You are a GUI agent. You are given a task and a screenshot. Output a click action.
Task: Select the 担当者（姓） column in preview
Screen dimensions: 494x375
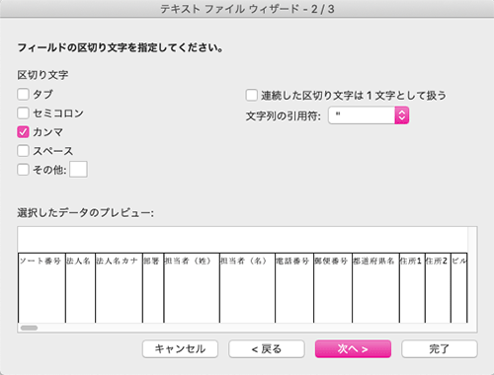pyautogui.click(x=192, y=288)
